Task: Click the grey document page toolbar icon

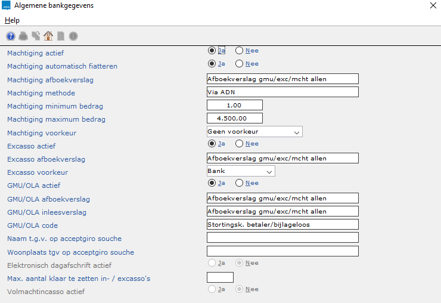Action: tap(61, 36)
